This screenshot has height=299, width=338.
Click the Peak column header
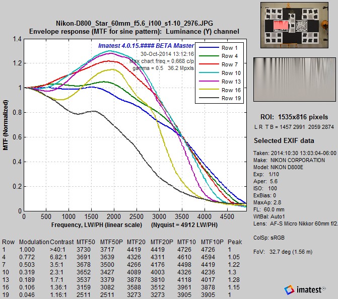coord(235,242)
